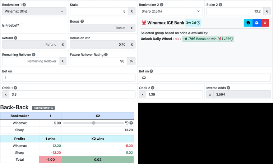
Task: Click Odds 2 field showing 1.39
Action: coord(175,95)
